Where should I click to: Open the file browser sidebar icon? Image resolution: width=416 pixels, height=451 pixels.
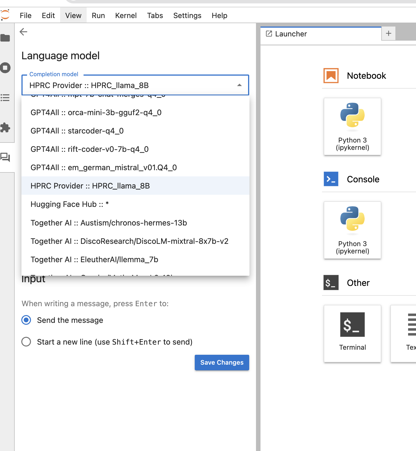[x=5, y=38]
